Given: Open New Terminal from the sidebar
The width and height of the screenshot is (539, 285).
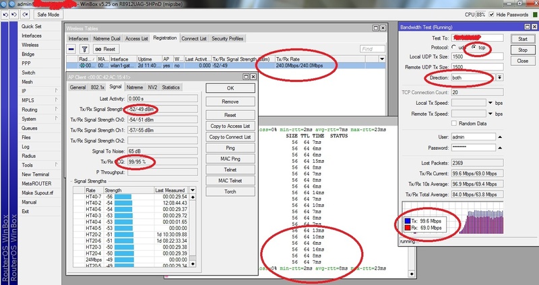Looking at the screenshot, I should 36,174.
